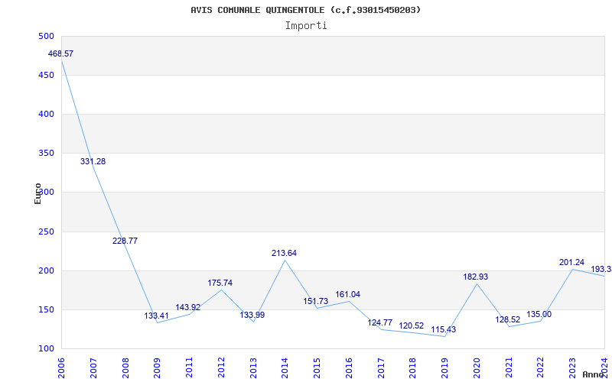Select the 115.43 lowest value label

tap(444, 330)
